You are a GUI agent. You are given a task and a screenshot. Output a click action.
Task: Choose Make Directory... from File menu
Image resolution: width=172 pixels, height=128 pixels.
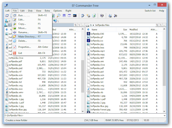[x=32, y=37]
